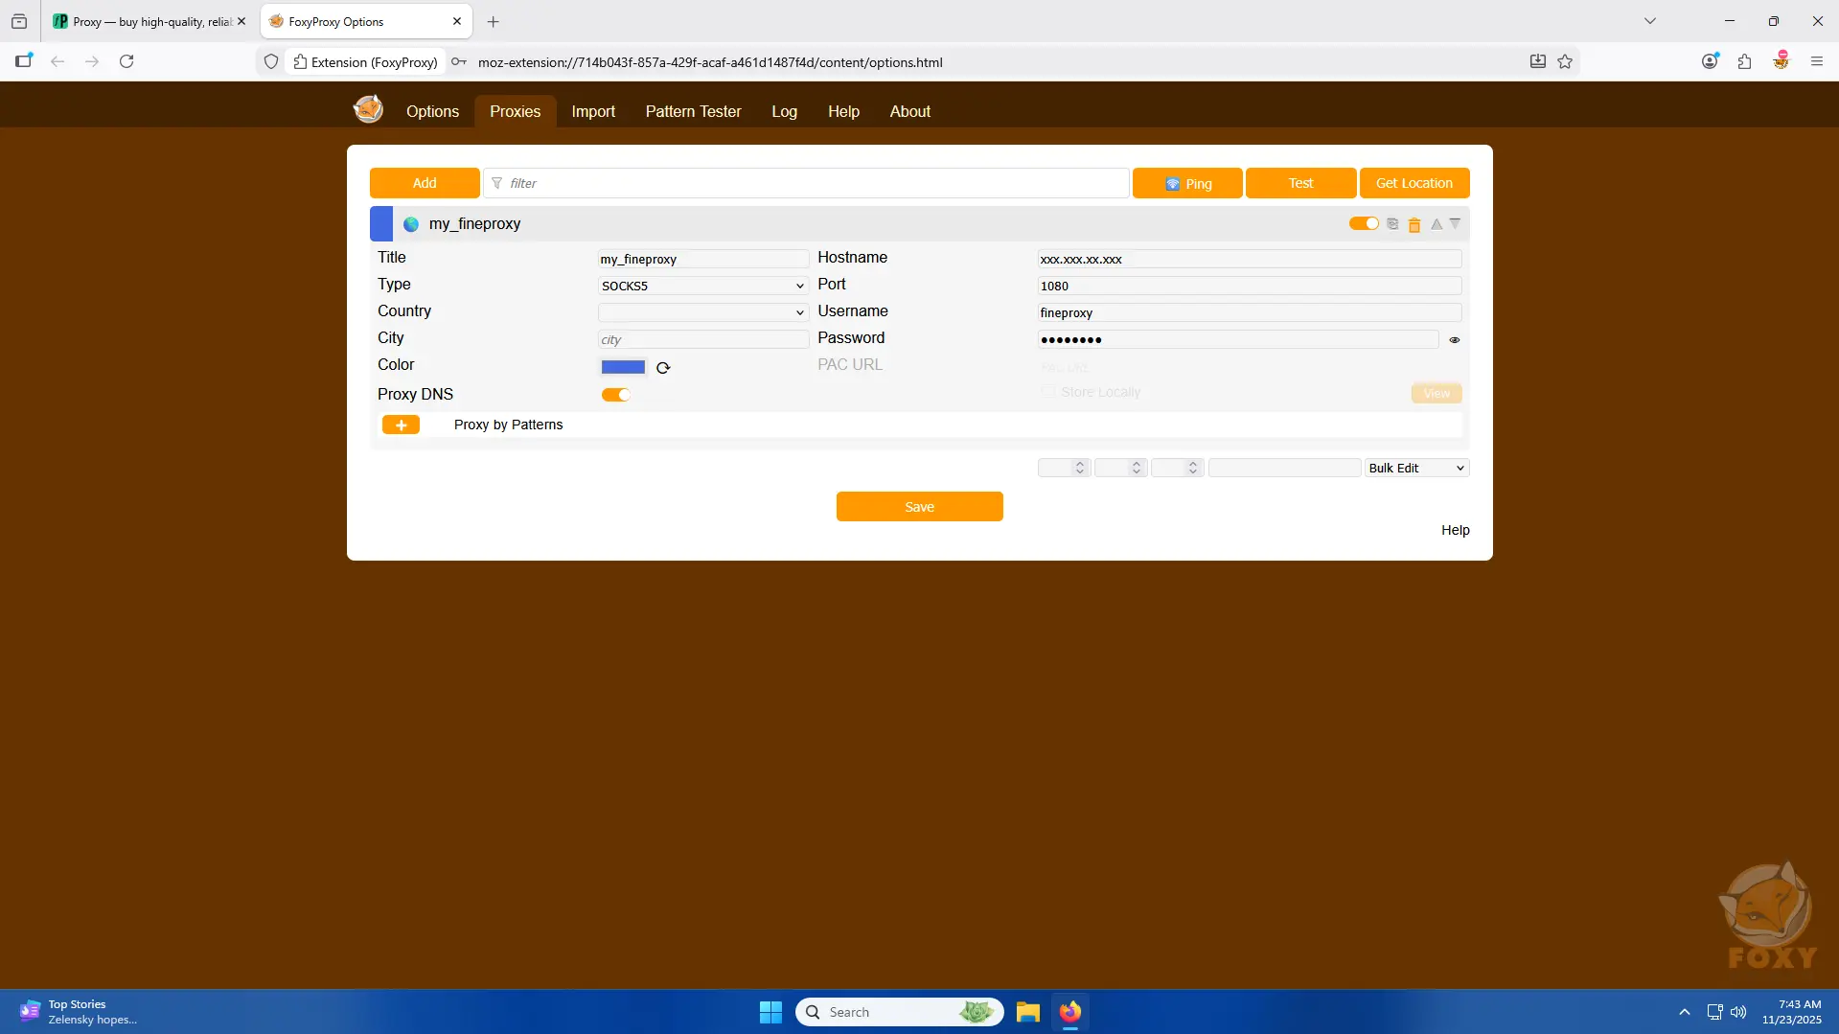The height and width of the screenshot is (1034, 1839).
Task: Open the Help link below Save
Action: coord(1455,530)
